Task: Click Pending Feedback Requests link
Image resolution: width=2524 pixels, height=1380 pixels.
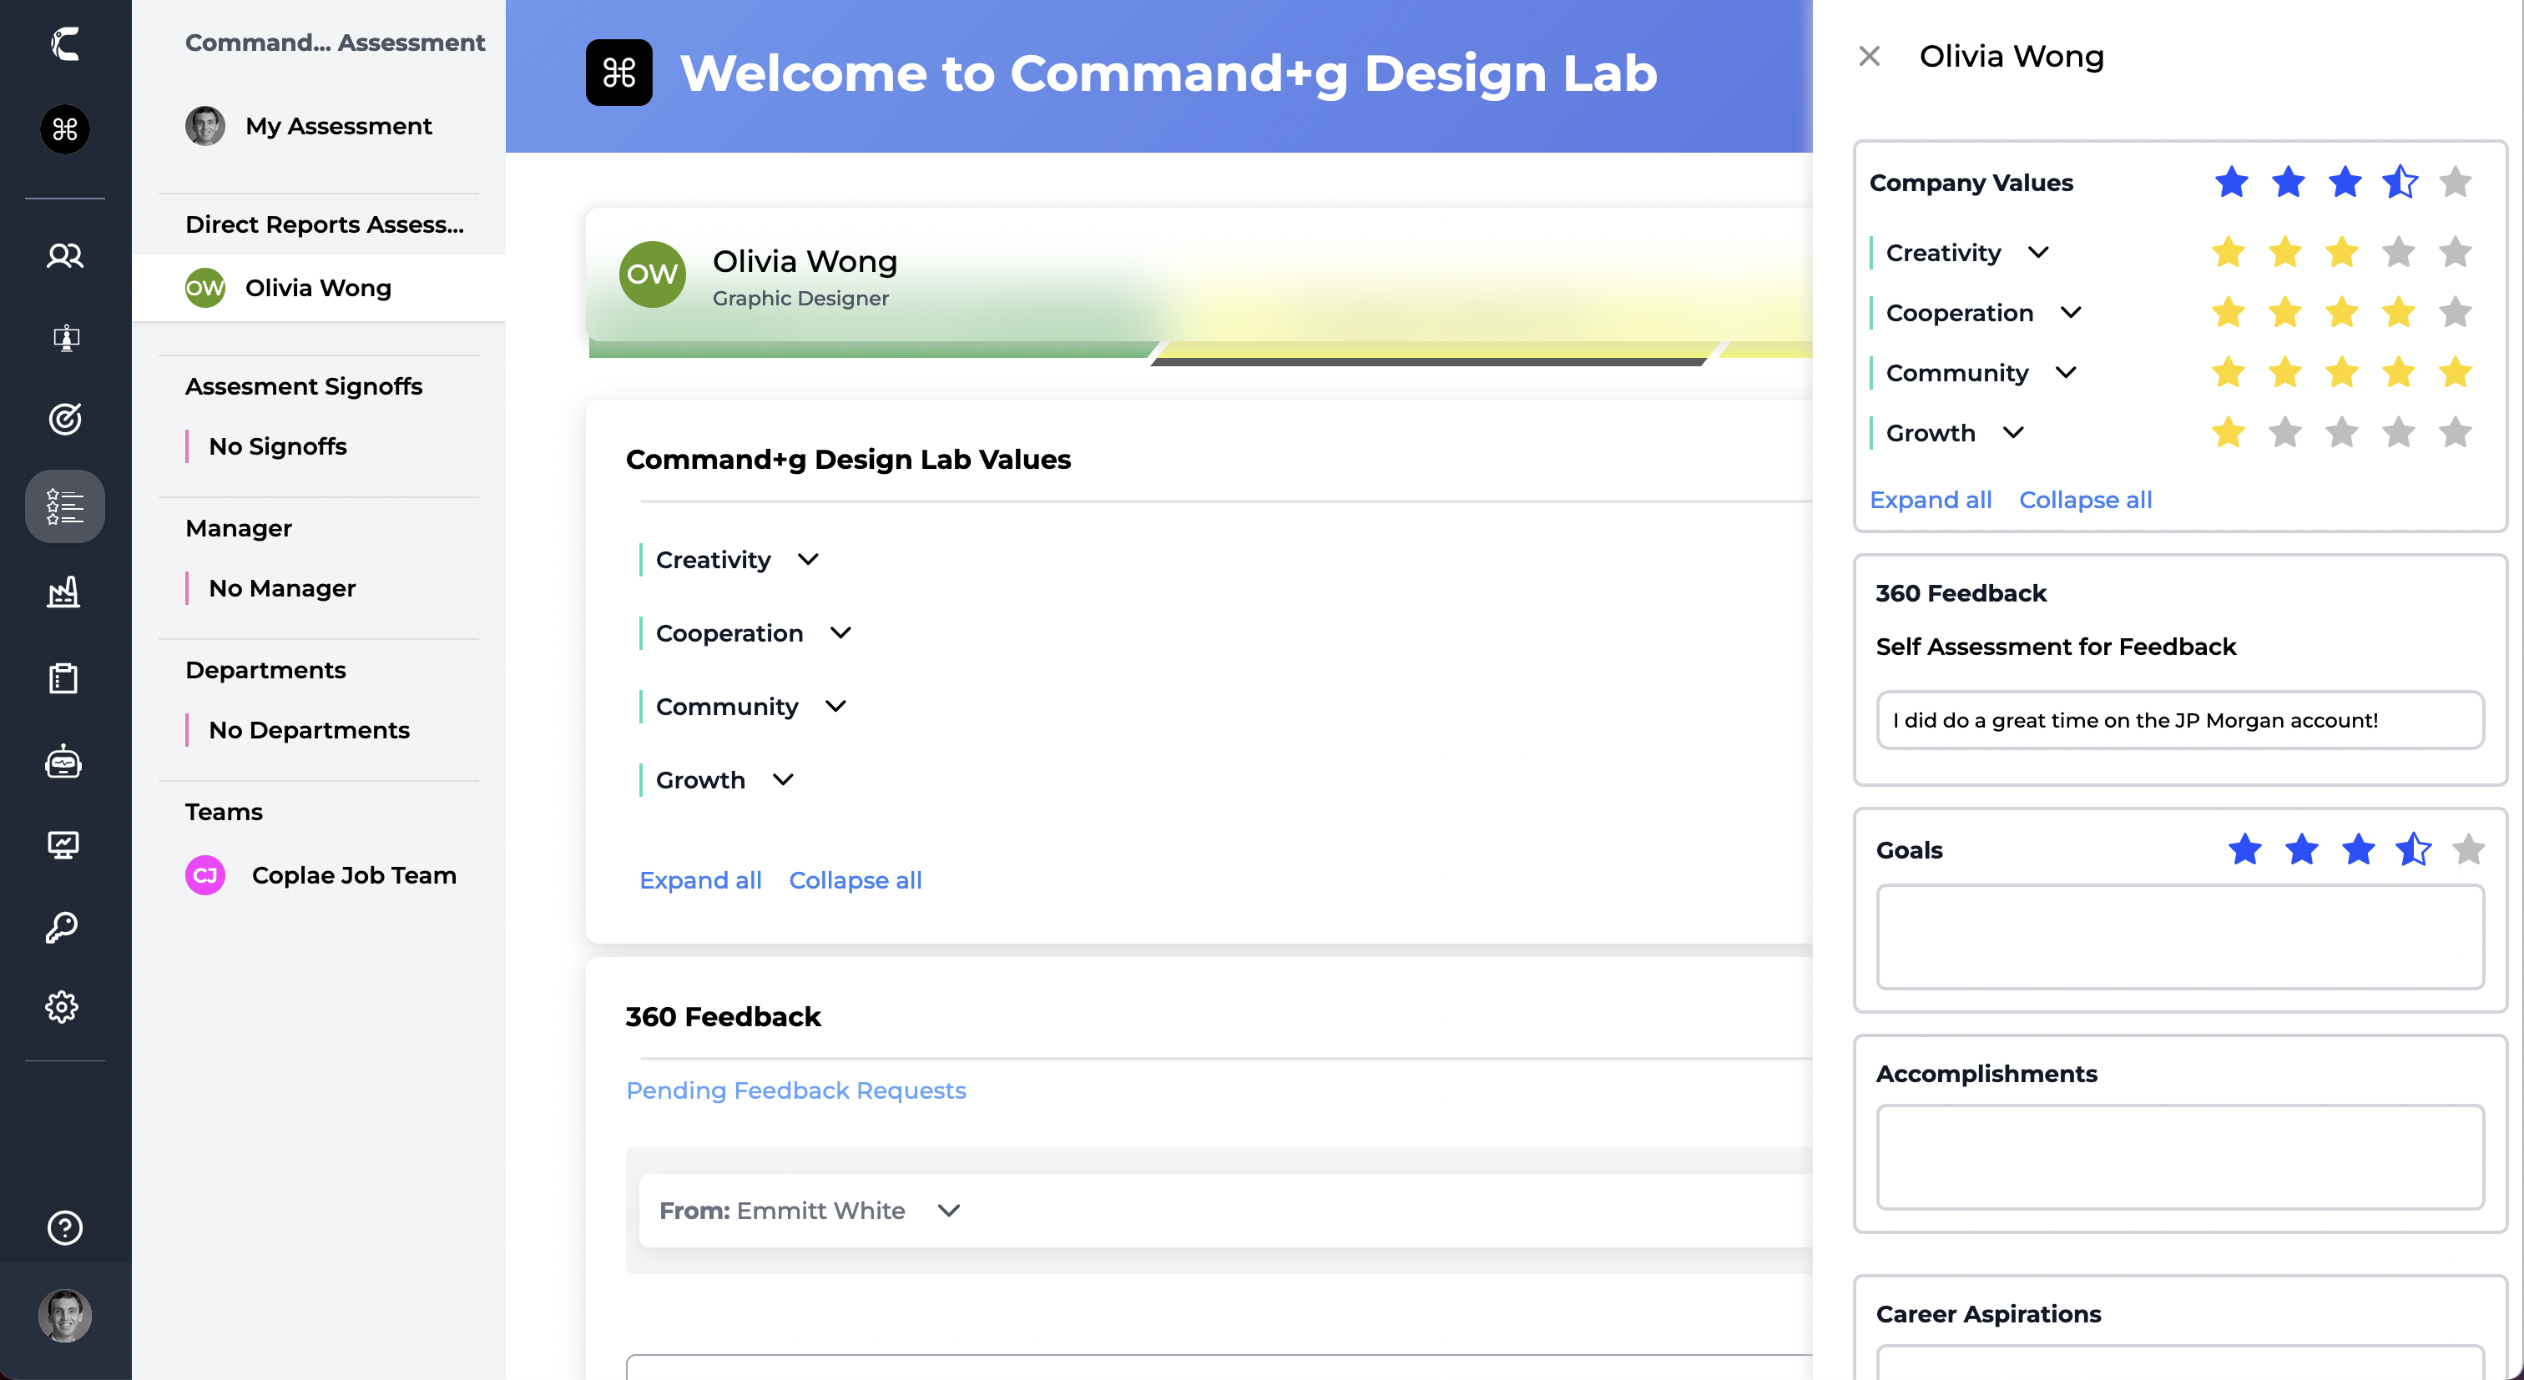Action: (x=795, y=1090)
